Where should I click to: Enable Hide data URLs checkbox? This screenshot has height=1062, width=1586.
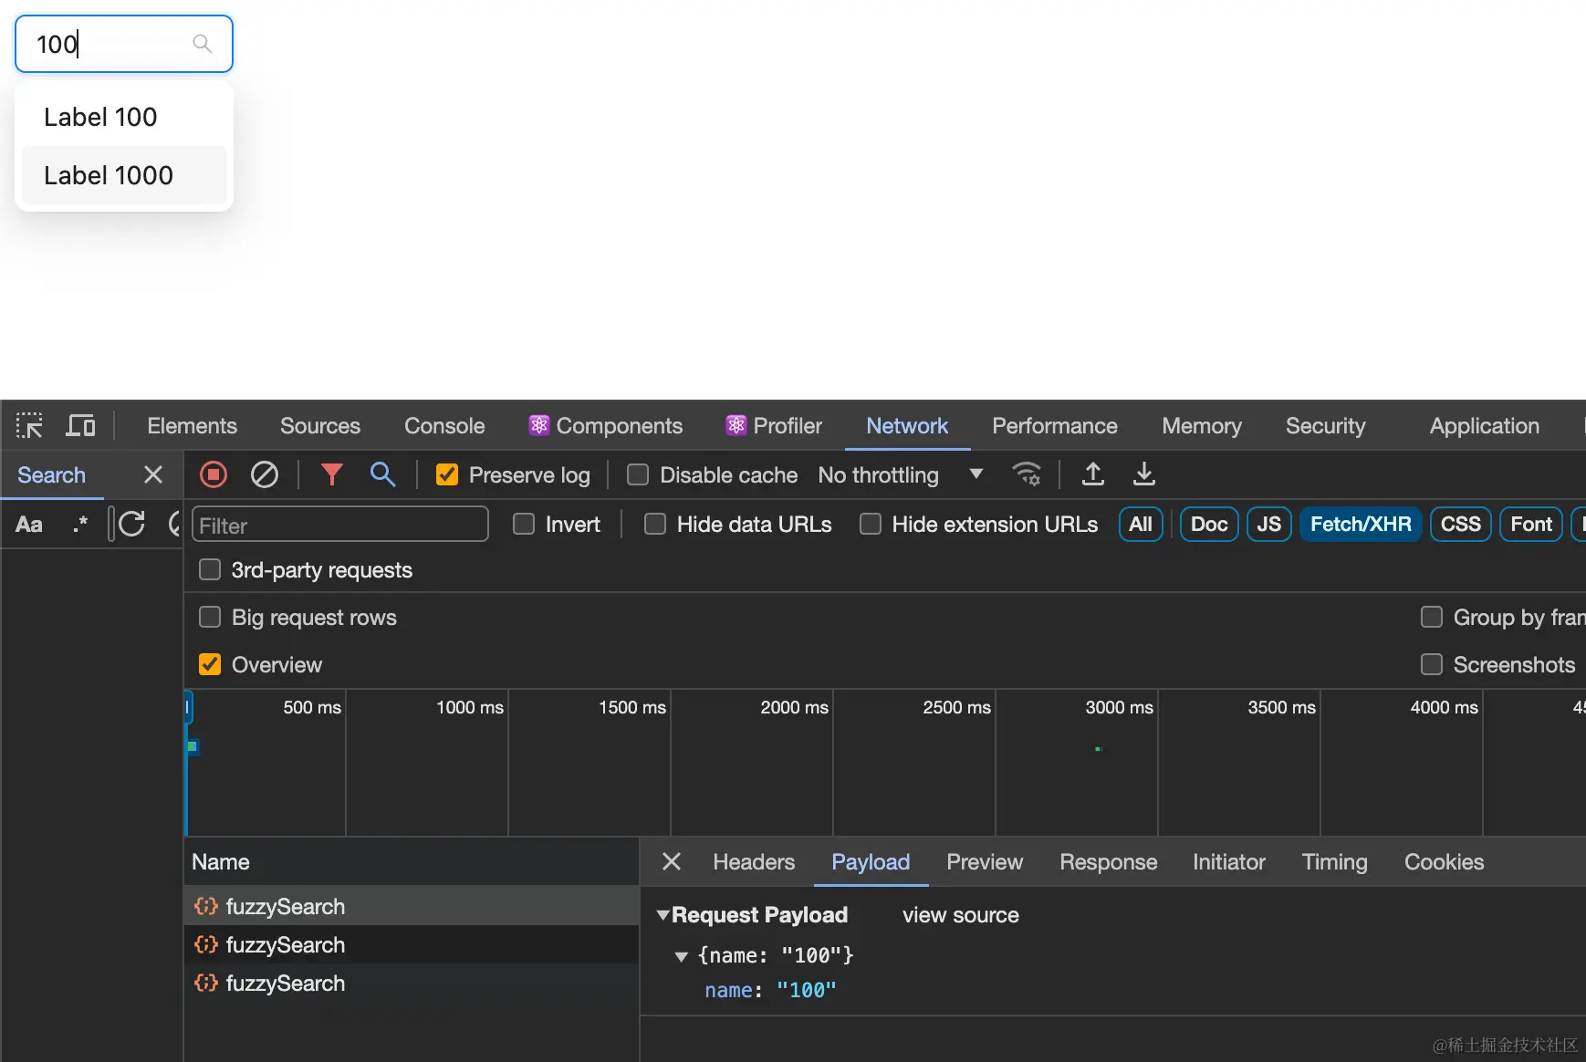(x=655, y=524)
